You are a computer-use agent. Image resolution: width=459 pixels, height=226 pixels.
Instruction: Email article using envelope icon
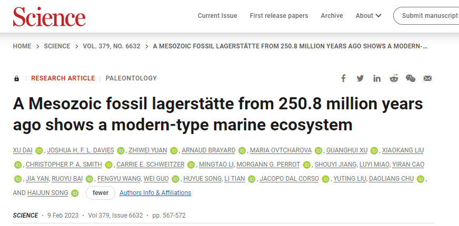pyautogui.click(x=427, y=78)
